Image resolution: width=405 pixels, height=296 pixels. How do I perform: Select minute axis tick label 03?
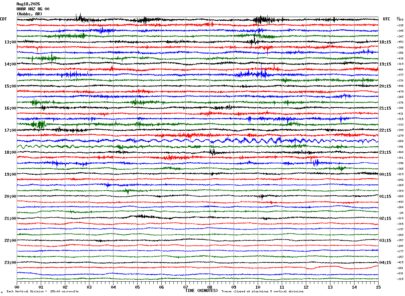[x=89, y=287]
